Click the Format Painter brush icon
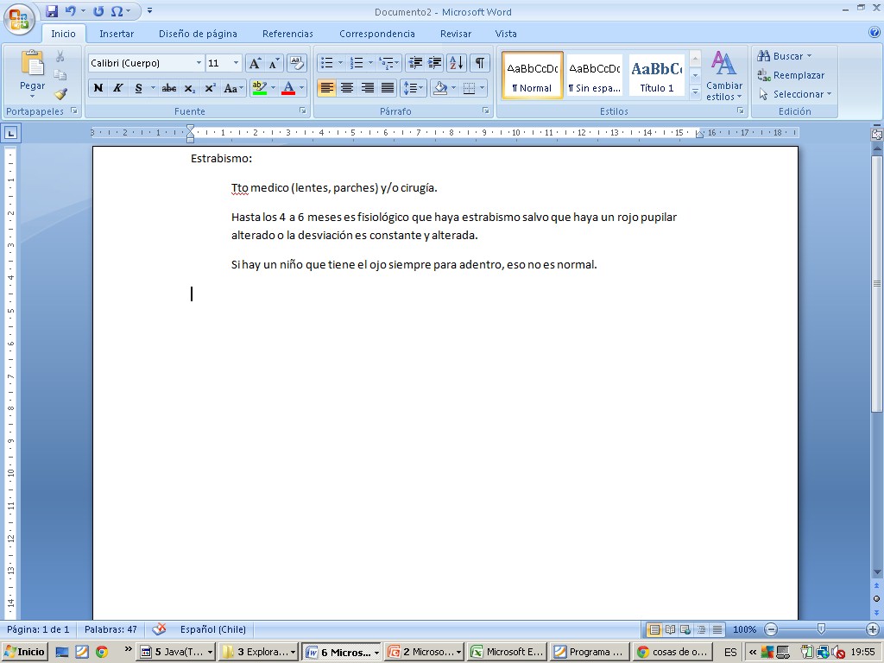884x663 pixels. pyautogui.click(x=60, y=94)
